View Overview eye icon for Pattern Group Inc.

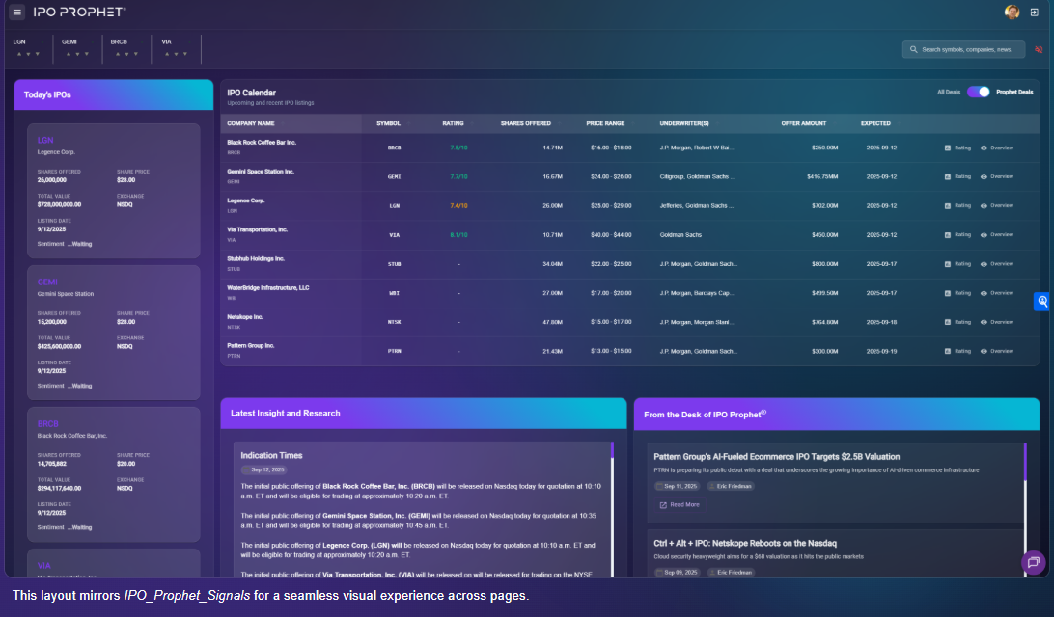pos(984,351)
